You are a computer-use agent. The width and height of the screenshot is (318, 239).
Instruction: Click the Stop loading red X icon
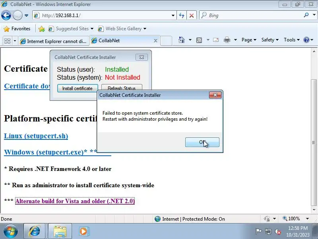click(192, 16)
